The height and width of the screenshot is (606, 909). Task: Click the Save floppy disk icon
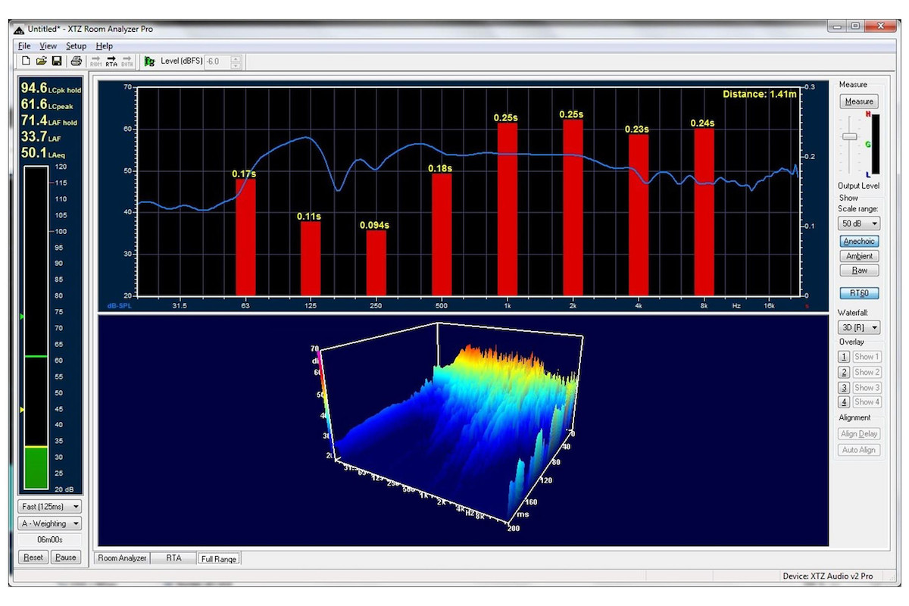tap(56, 61)
